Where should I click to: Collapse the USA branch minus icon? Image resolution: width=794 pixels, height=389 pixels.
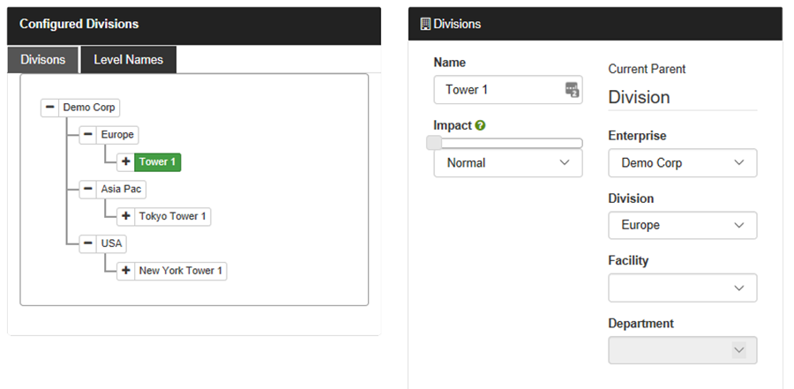click(x=87, y=243)
